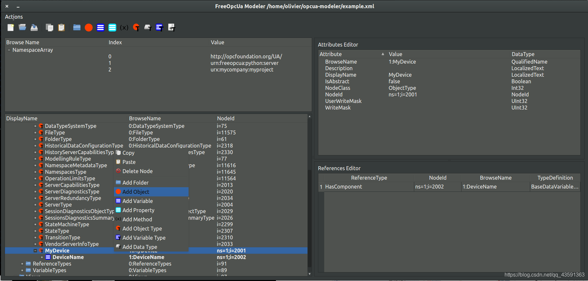
Task: Click the BaseDataVariable... type definition cell
Action: click(555, 187)
